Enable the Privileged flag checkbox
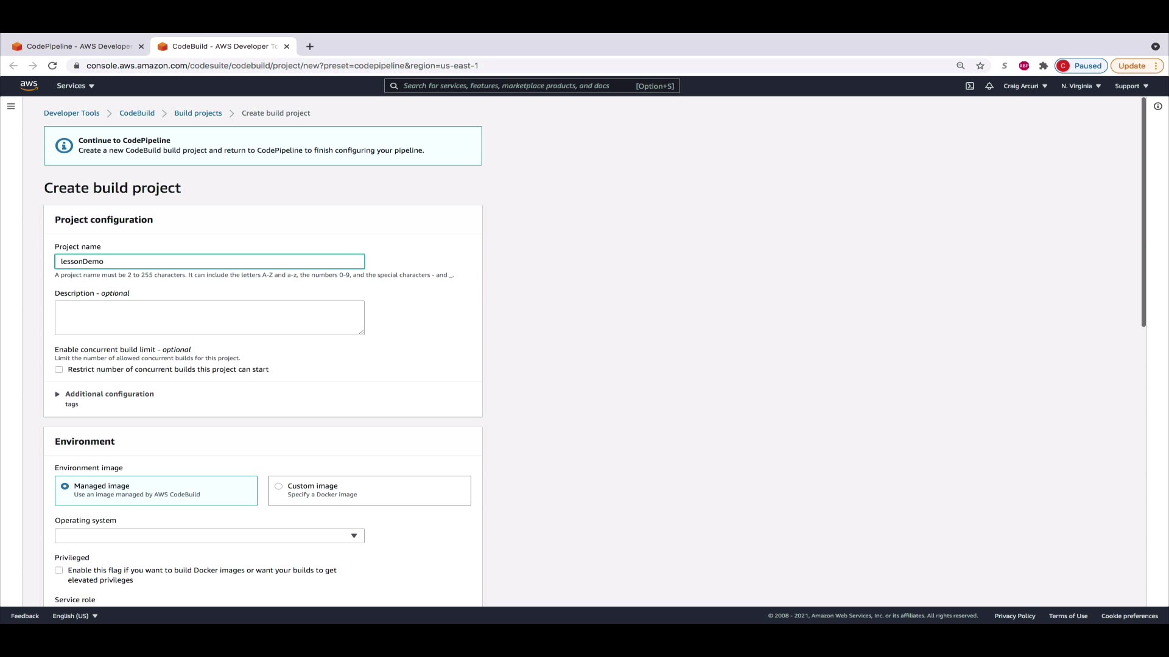Screen dimensions: 1169x657 59,571
